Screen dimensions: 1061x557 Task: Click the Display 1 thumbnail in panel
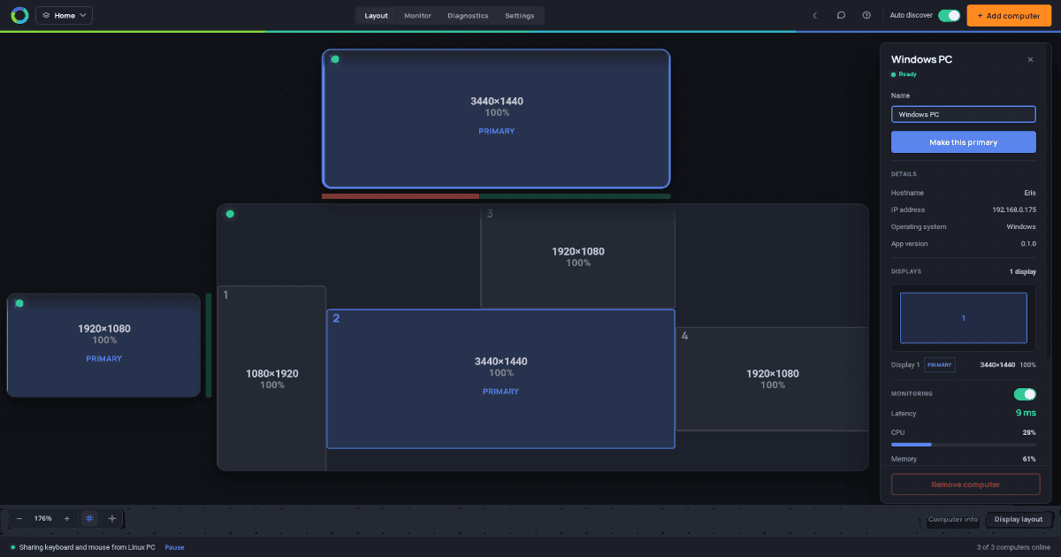(963, 317)
